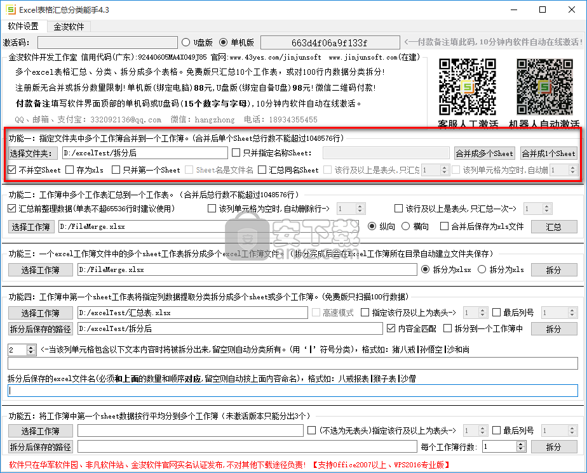Screen dimensions: 587x473
Task: Toggle 汇总同名Sheet checkbox
Action: pyautogui.click(x=288, y=170)
